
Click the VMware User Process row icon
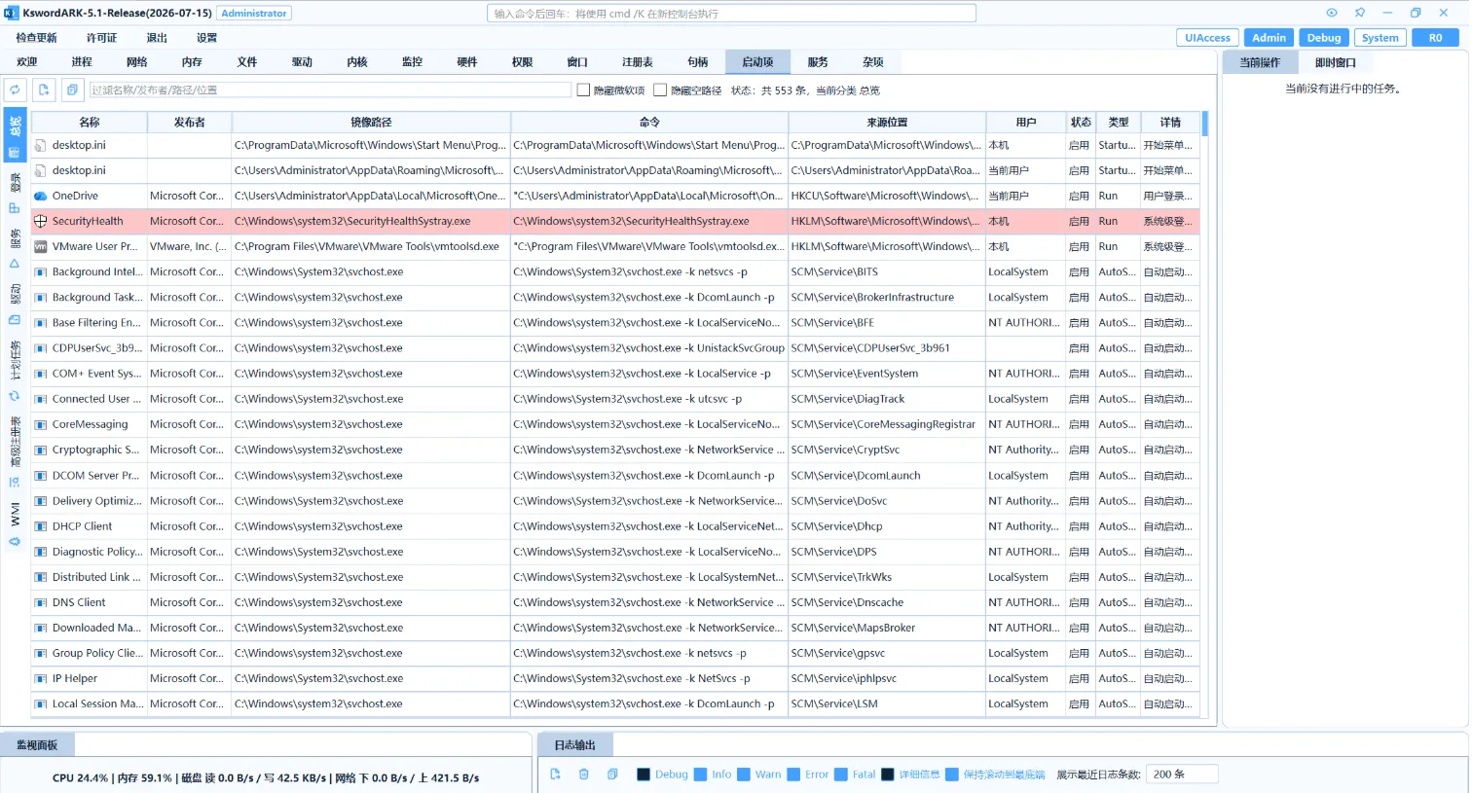coord(41,246)
